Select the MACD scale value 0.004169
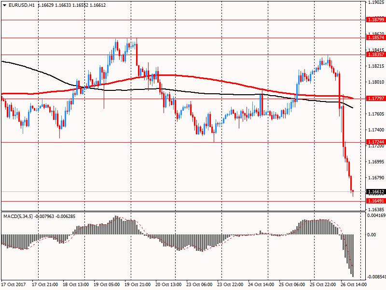386x290 pixels. 376,216
